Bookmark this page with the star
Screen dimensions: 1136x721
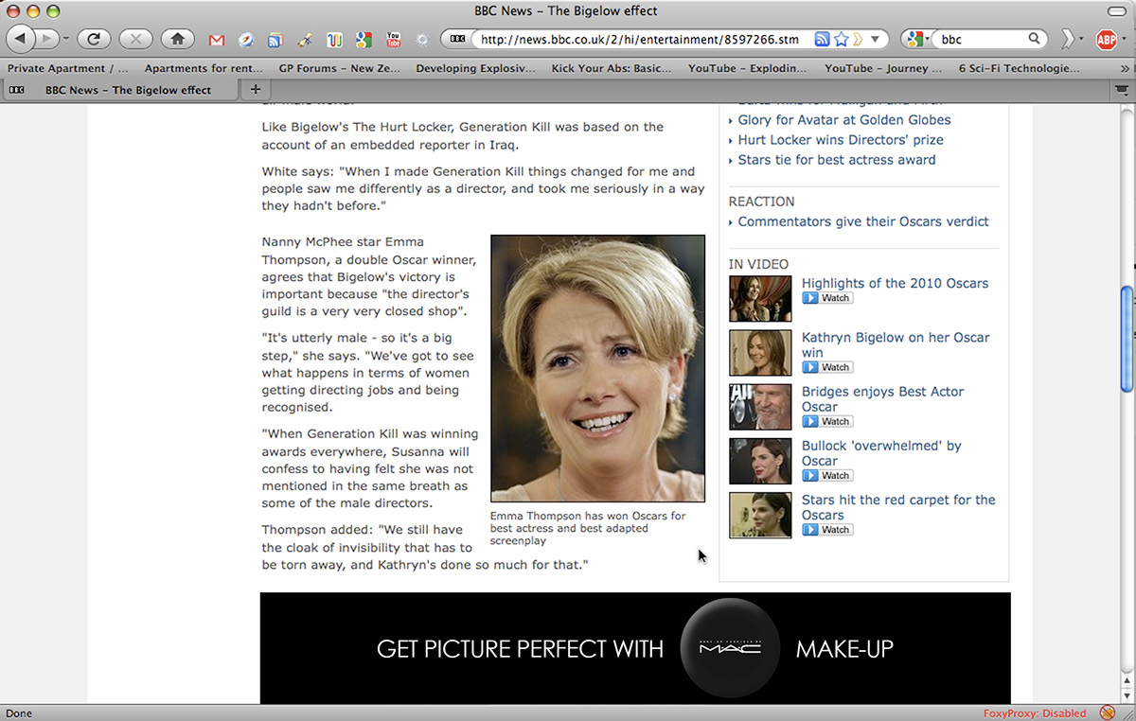[841, 39]
